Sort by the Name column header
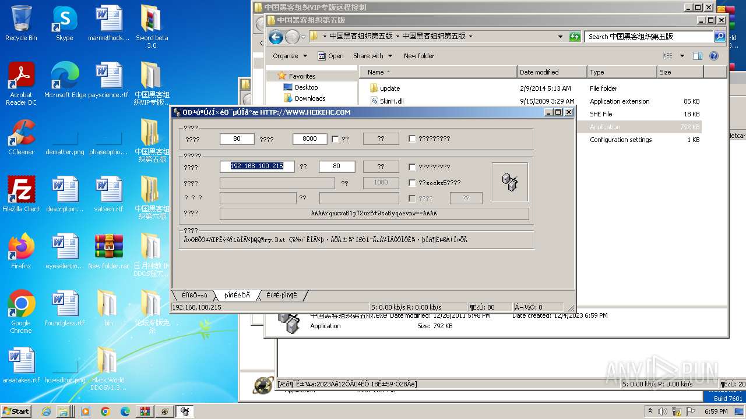 point(438,72)
